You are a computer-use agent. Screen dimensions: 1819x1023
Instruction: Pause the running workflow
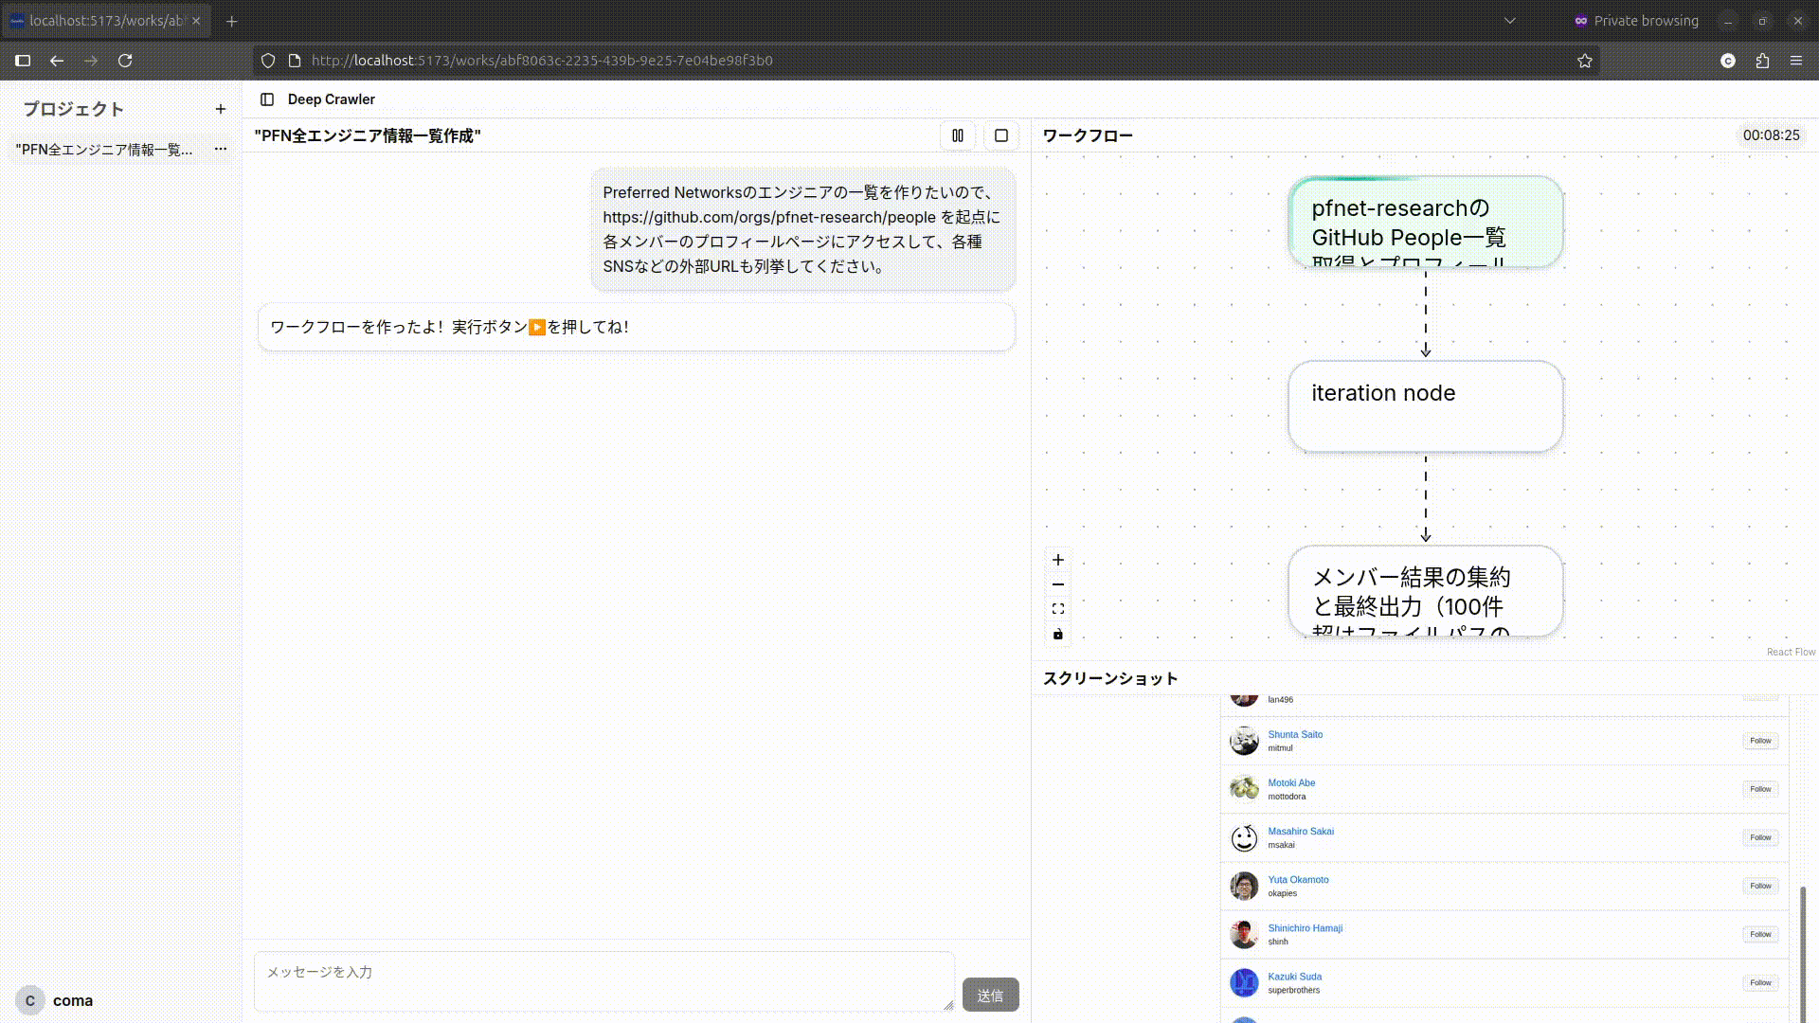957,135
